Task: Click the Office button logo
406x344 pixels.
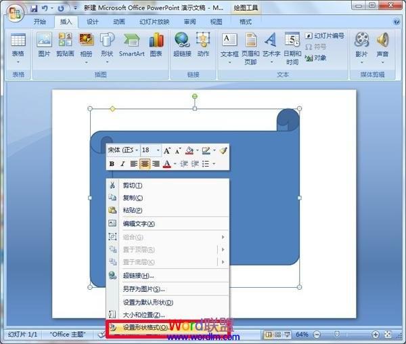Action: [15, 13]
